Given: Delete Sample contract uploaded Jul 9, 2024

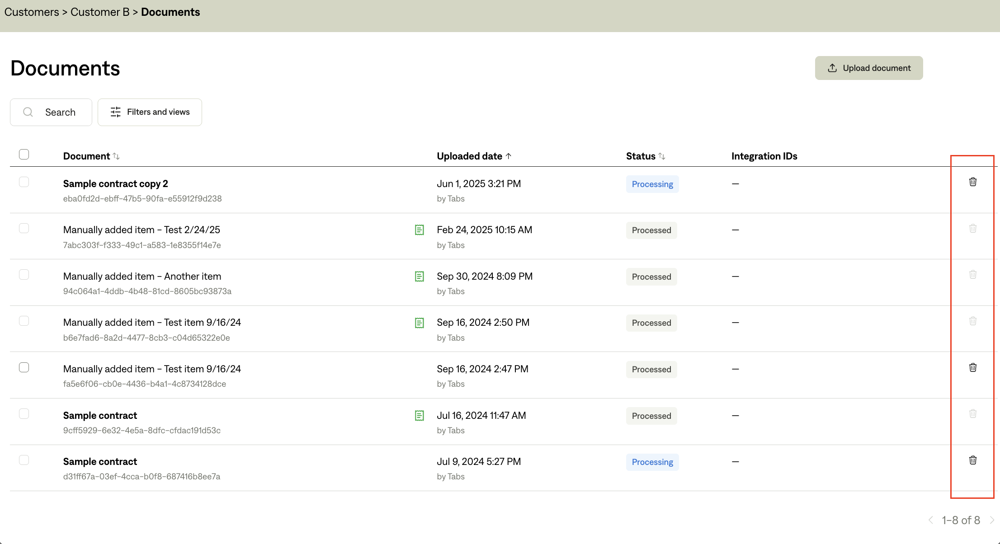Looking at the screenshot, I should tap(973, 460).
